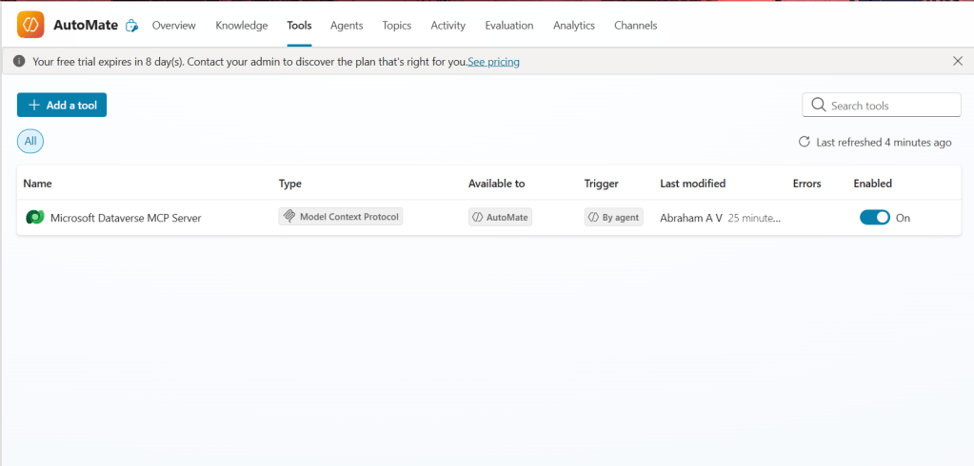Click the agent edit icon beside AutoMate

(x=132, y=26)
